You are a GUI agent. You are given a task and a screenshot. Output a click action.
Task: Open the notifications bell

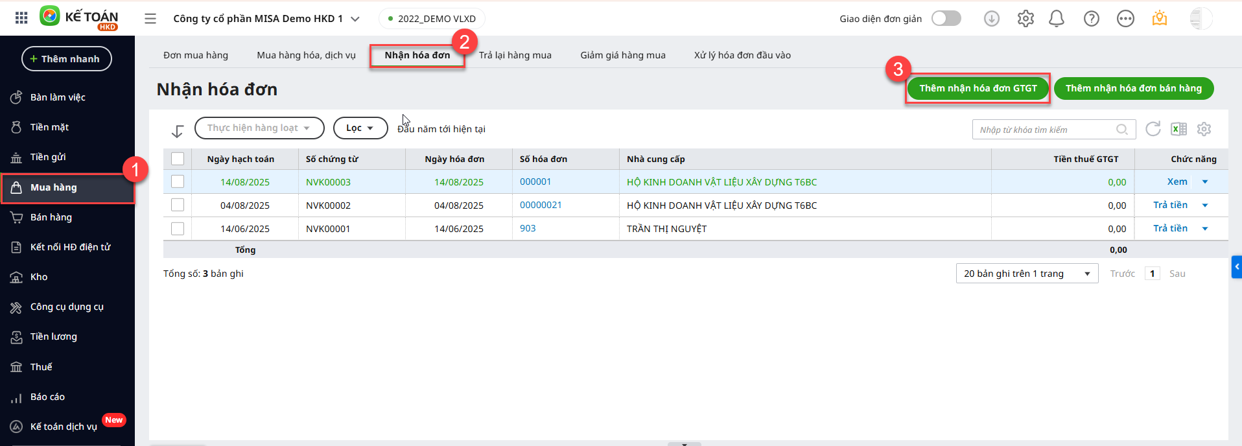(1056, 19)
